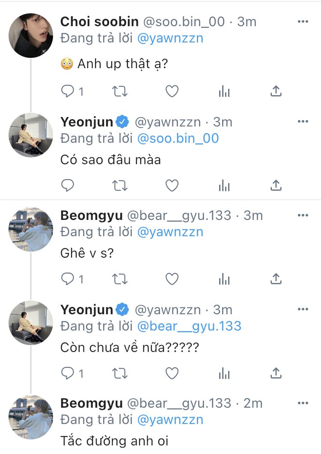
Task: Open Beomgyu's avatar on "Tắc đường anh oi"
Action: point(31,417)
